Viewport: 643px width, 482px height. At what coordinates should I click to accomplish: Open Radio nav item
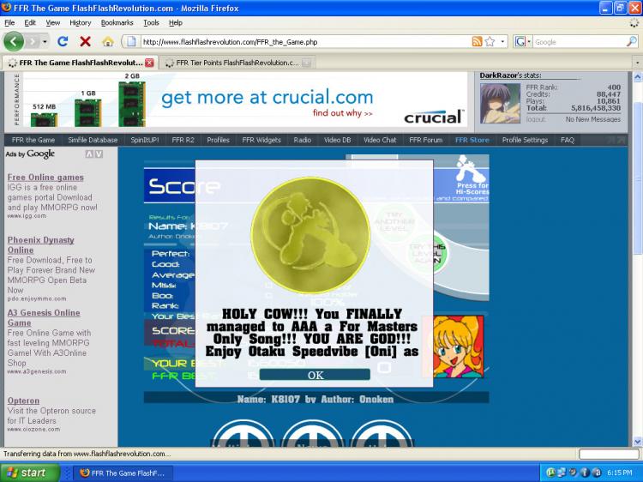click(x=303, y=140)
